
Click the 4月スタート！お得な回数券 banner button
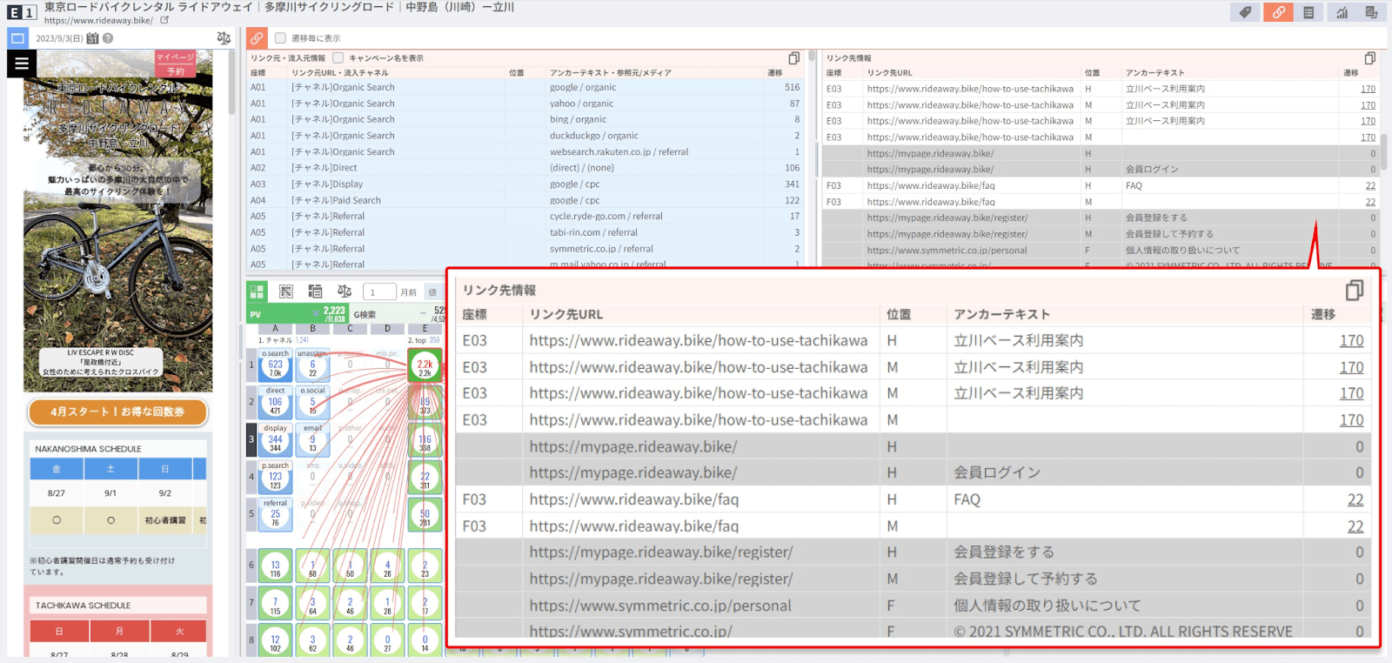pyautogui.click(x=117, y=412)
